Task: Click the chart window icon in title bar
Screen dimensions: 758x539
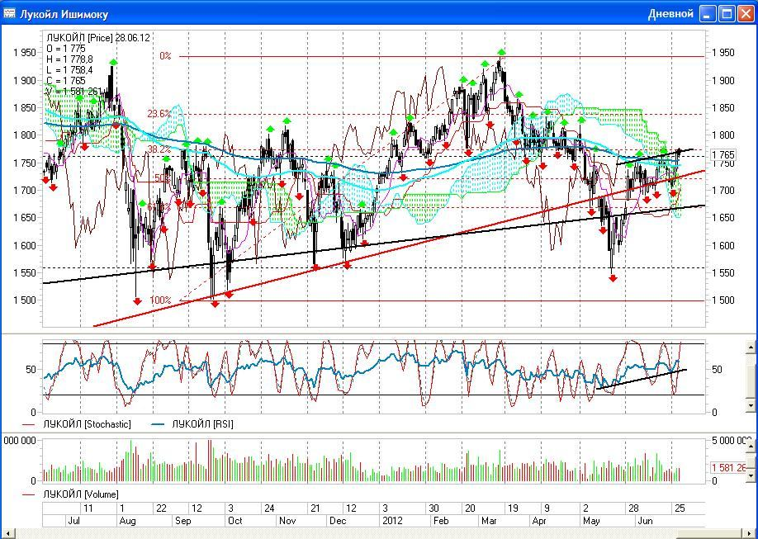Action: coord(9,13)
